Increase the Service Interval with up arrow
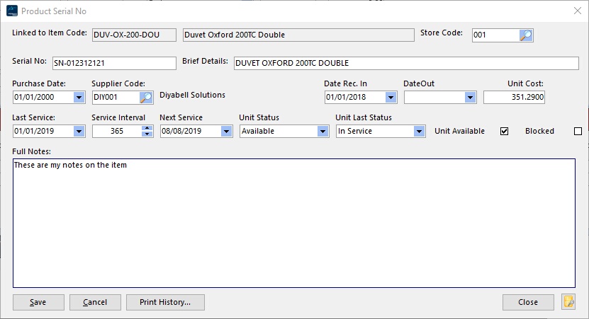The height and width of the screenshot is (319, 589). click(147, 128)
